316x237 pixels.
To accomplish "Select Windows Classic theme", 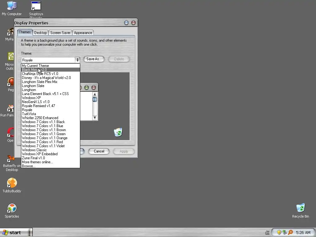I will (51, 150).
